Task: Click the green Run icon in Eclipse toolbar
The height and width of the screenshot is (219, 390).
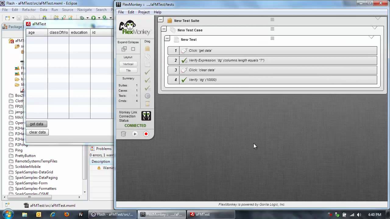Action: pyautogui.click(x=94, y=18)
